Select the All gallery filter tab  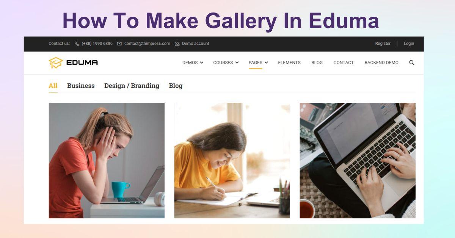coord(53,86)
